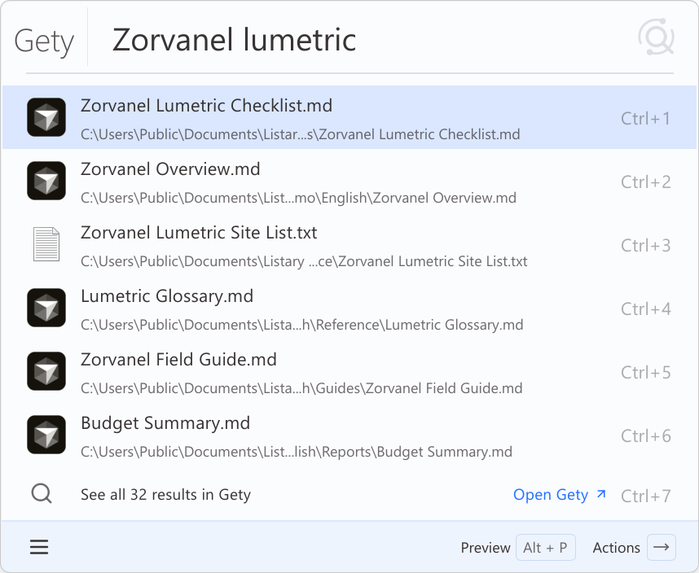Click the Obsidian icon beside Zorvanel Lumetric Checklist.md

46,117
